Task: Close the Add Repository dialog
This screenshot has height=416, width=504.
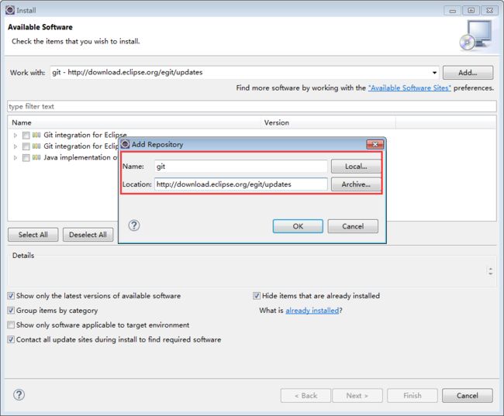Action: [375, 144]
